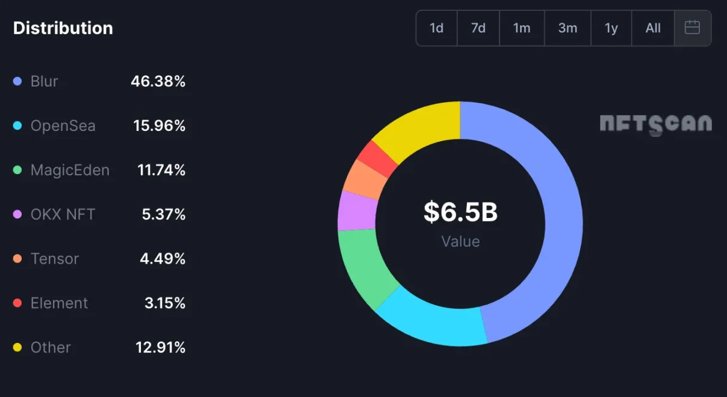Toggle the MagicEden legend entry

point(70,170)
